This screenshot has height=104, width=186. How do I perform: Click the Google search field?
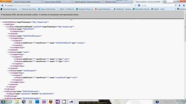pos(158,5)
